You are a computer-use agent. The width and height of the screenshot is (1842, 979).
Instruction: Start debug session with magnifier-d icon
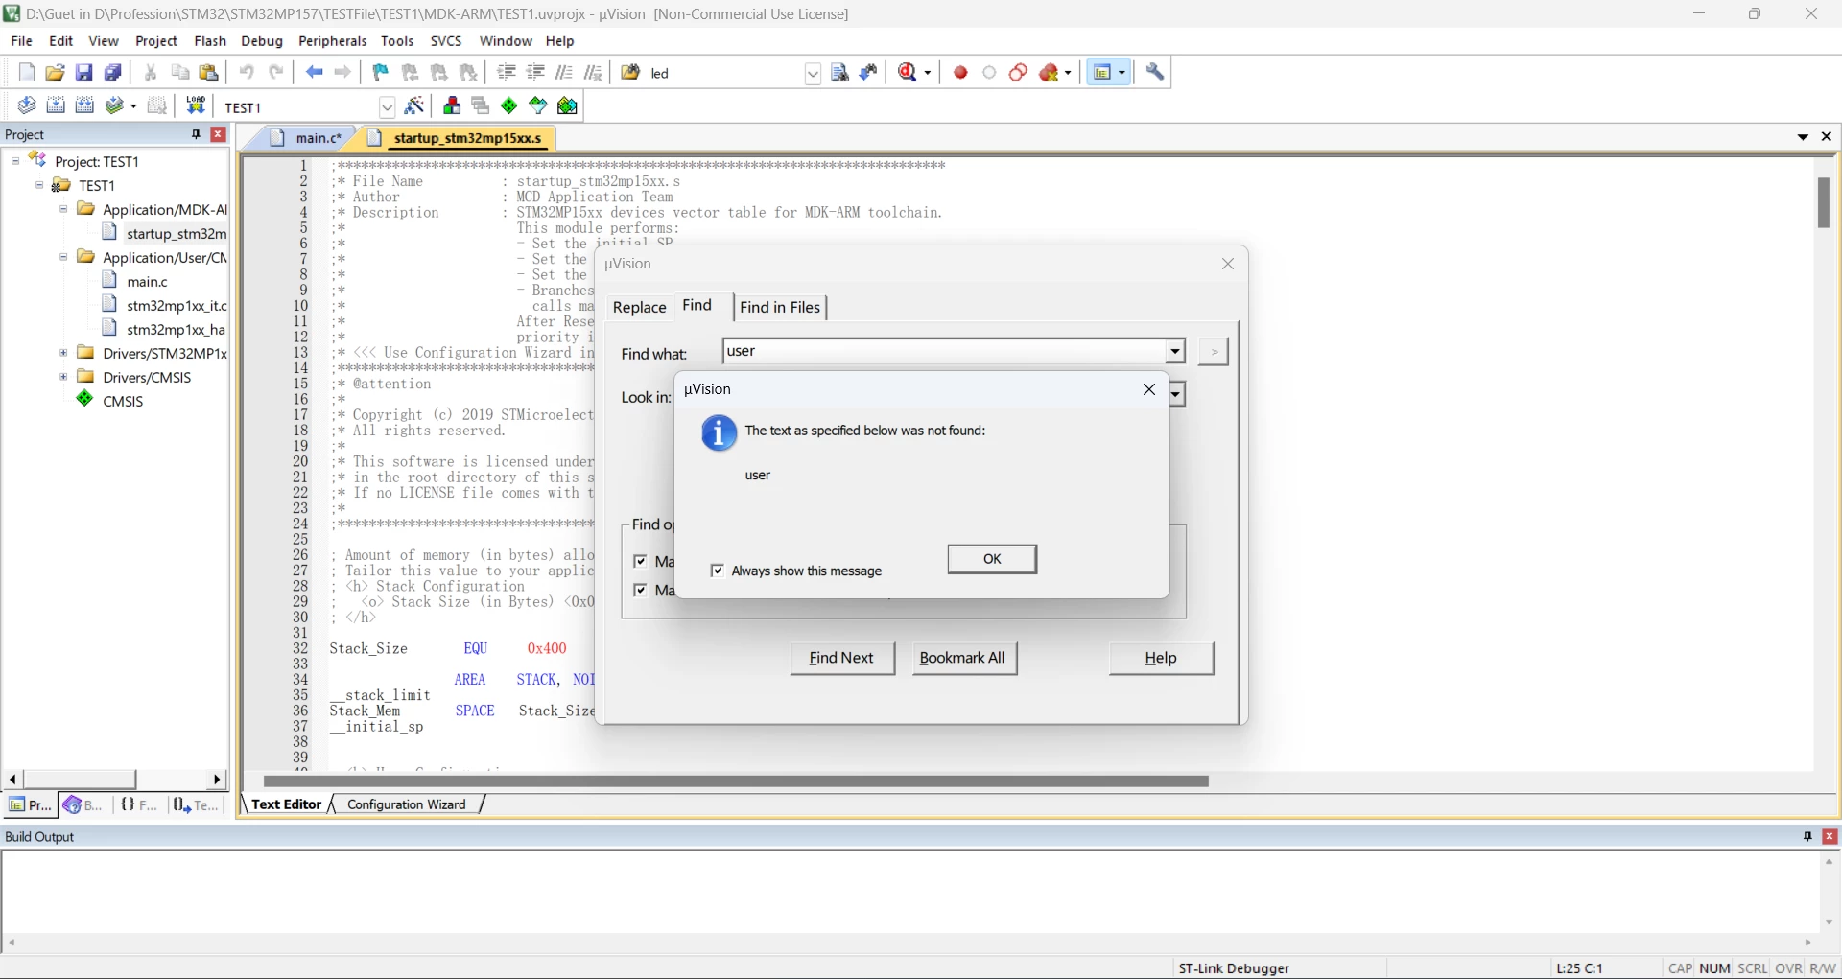(x=908, y=73)
